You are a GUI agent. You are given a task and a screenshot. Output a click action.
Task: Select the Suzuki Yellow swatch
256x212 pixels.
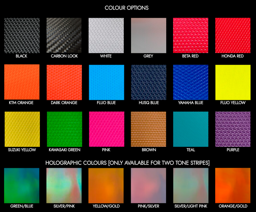pyautogui.click(x=22, y=129)
